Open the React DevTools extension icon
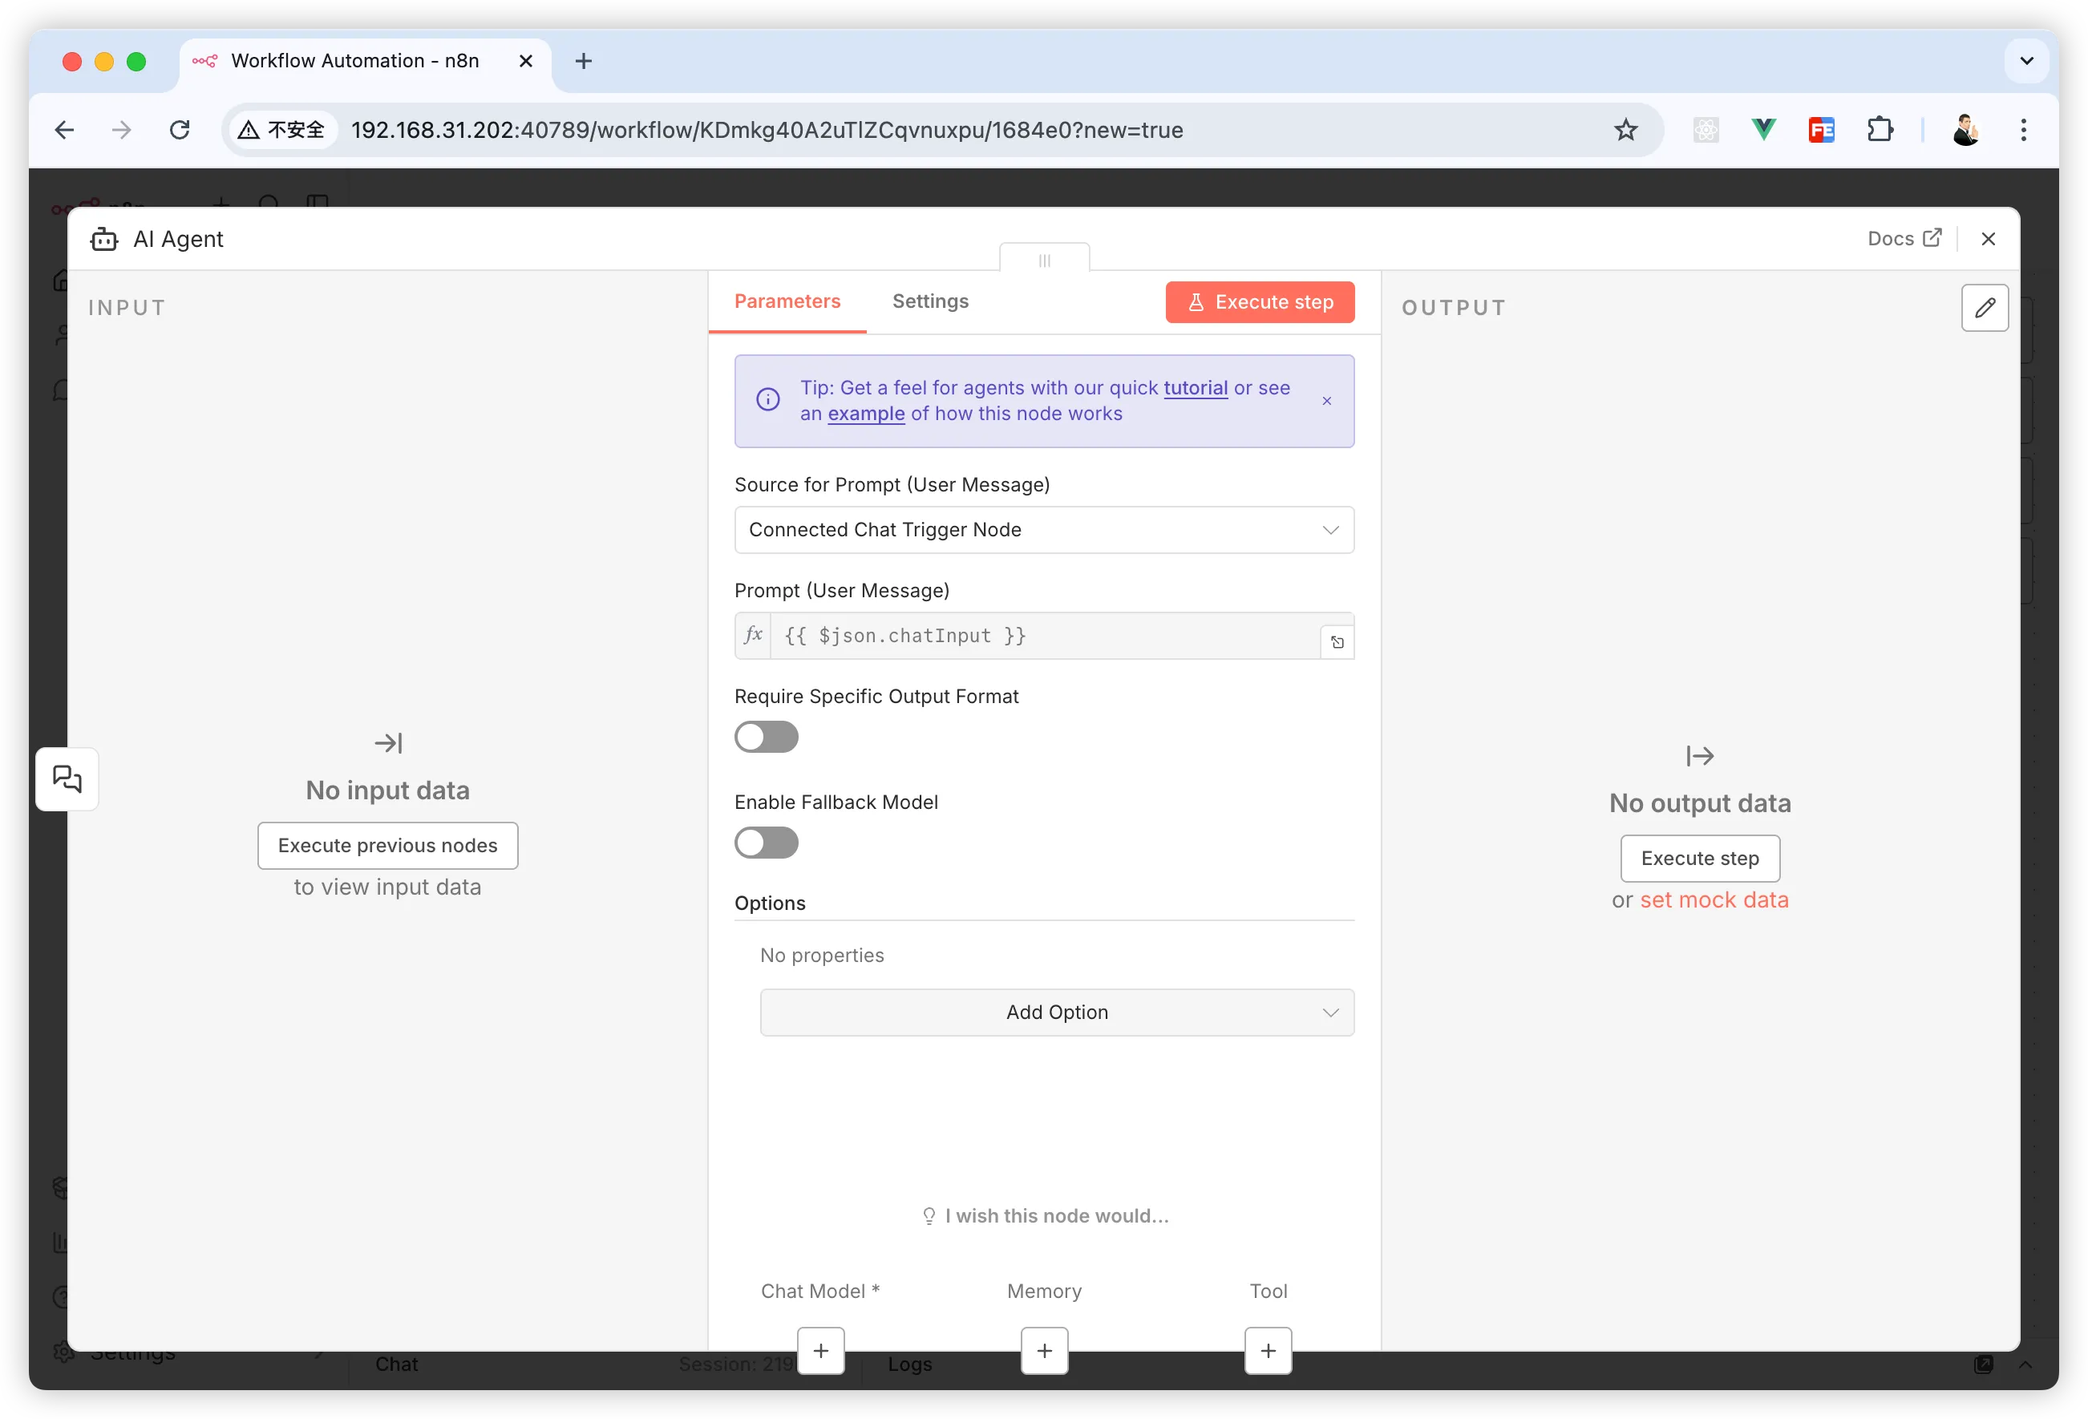Image resolution: width=2088 pixels, height=1419 pixels. pos(1706,130)
